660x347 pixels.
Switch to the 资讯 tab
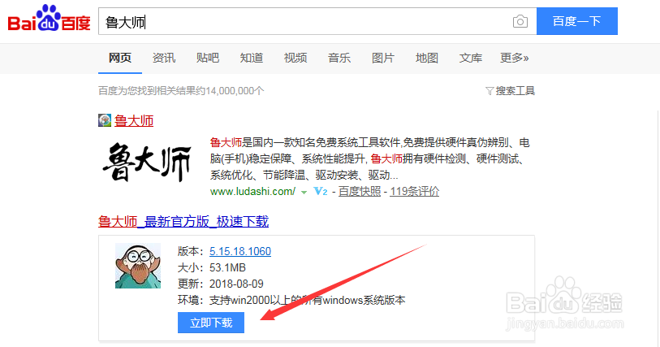click(164, 58)
